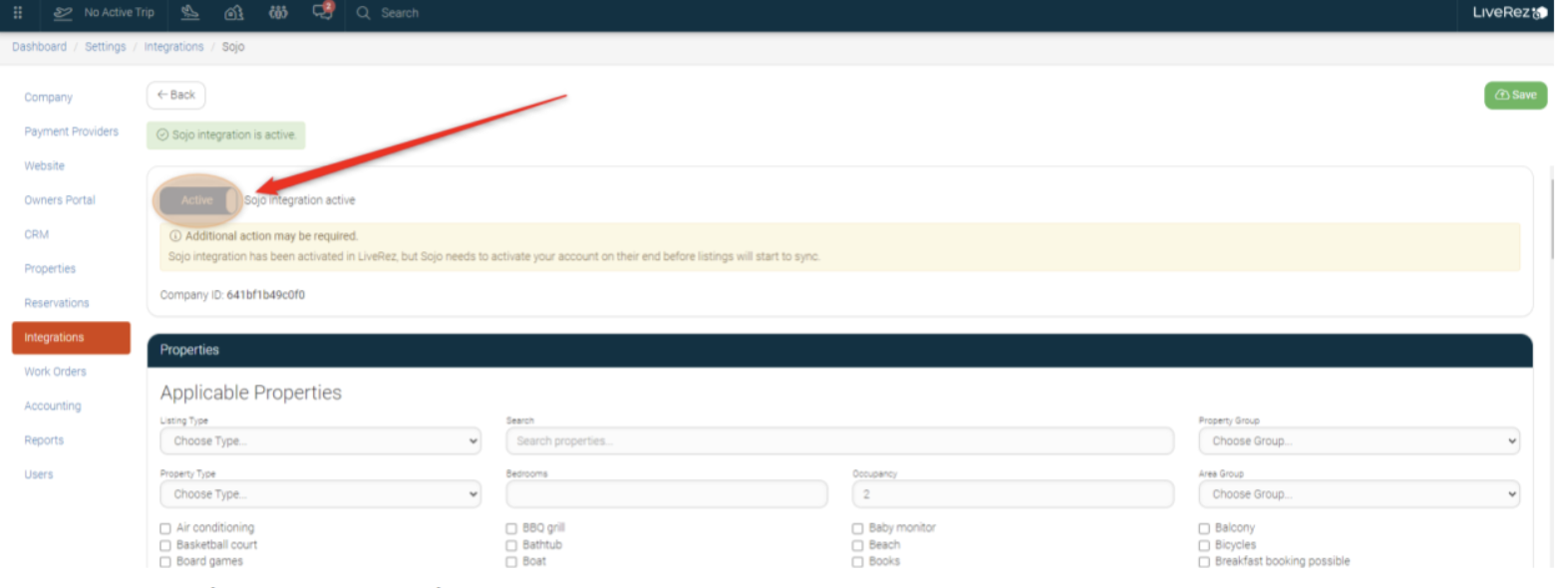Open messages chat icon with notification badge
Screen dimensions: 1555x588
coord(322,13)
